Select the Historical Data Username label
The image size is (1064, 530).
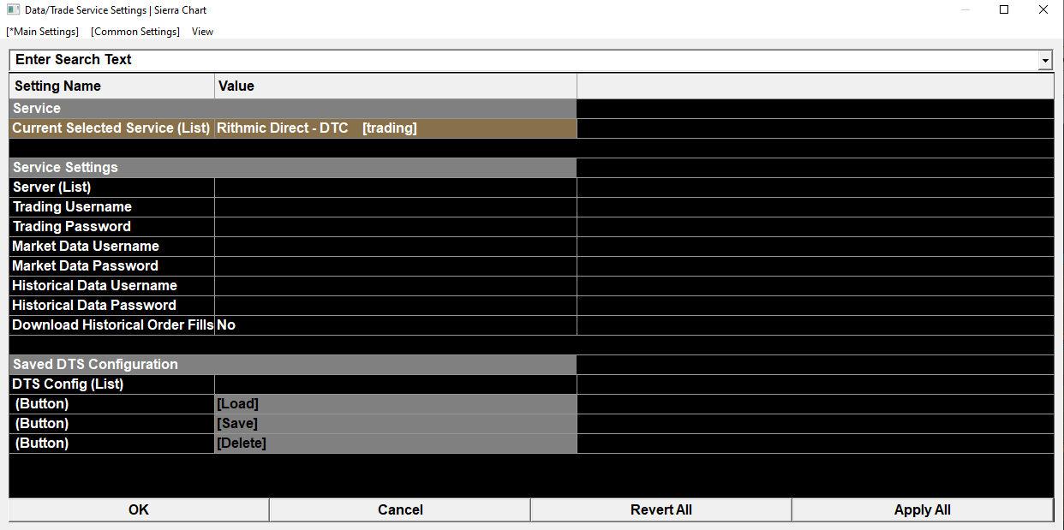pos(111,286)
